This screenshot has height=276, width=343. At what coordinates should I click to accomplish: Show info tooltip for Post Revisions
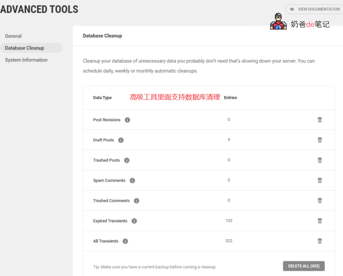[x=127, y=120]
